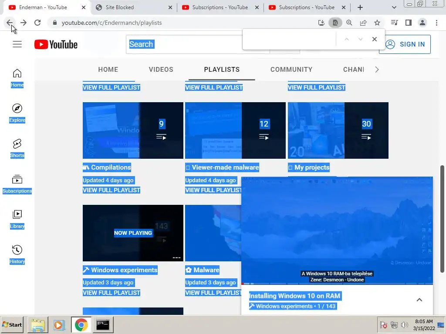Screen dimensions: 446x334
Task: Open the Compilations playlist thumbnail
Action: click(133, 130)
